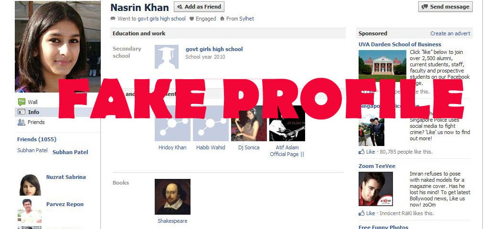Click thumbs-up Like icon under Zoom TeeVee ad
Image resolution: width=488 pixels, height=229 pixels.
361,213
